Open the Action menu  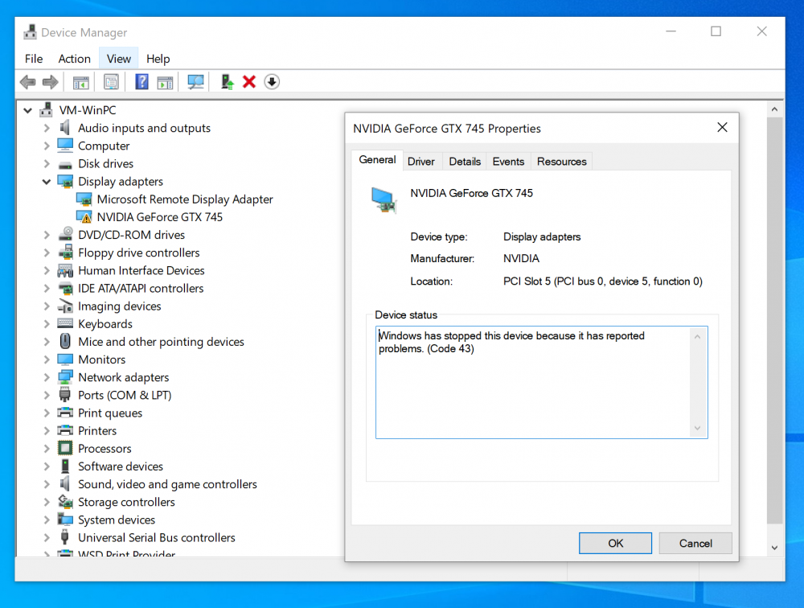click(x=74, y=59)
